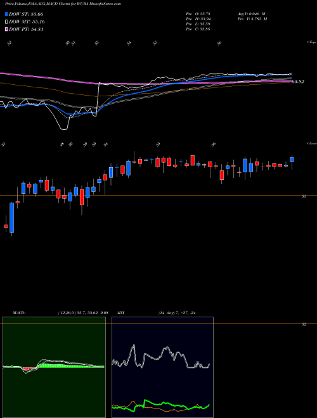Click the MACD (12,26,9) parameters text
317x418 pixels.
pos(83,313)
